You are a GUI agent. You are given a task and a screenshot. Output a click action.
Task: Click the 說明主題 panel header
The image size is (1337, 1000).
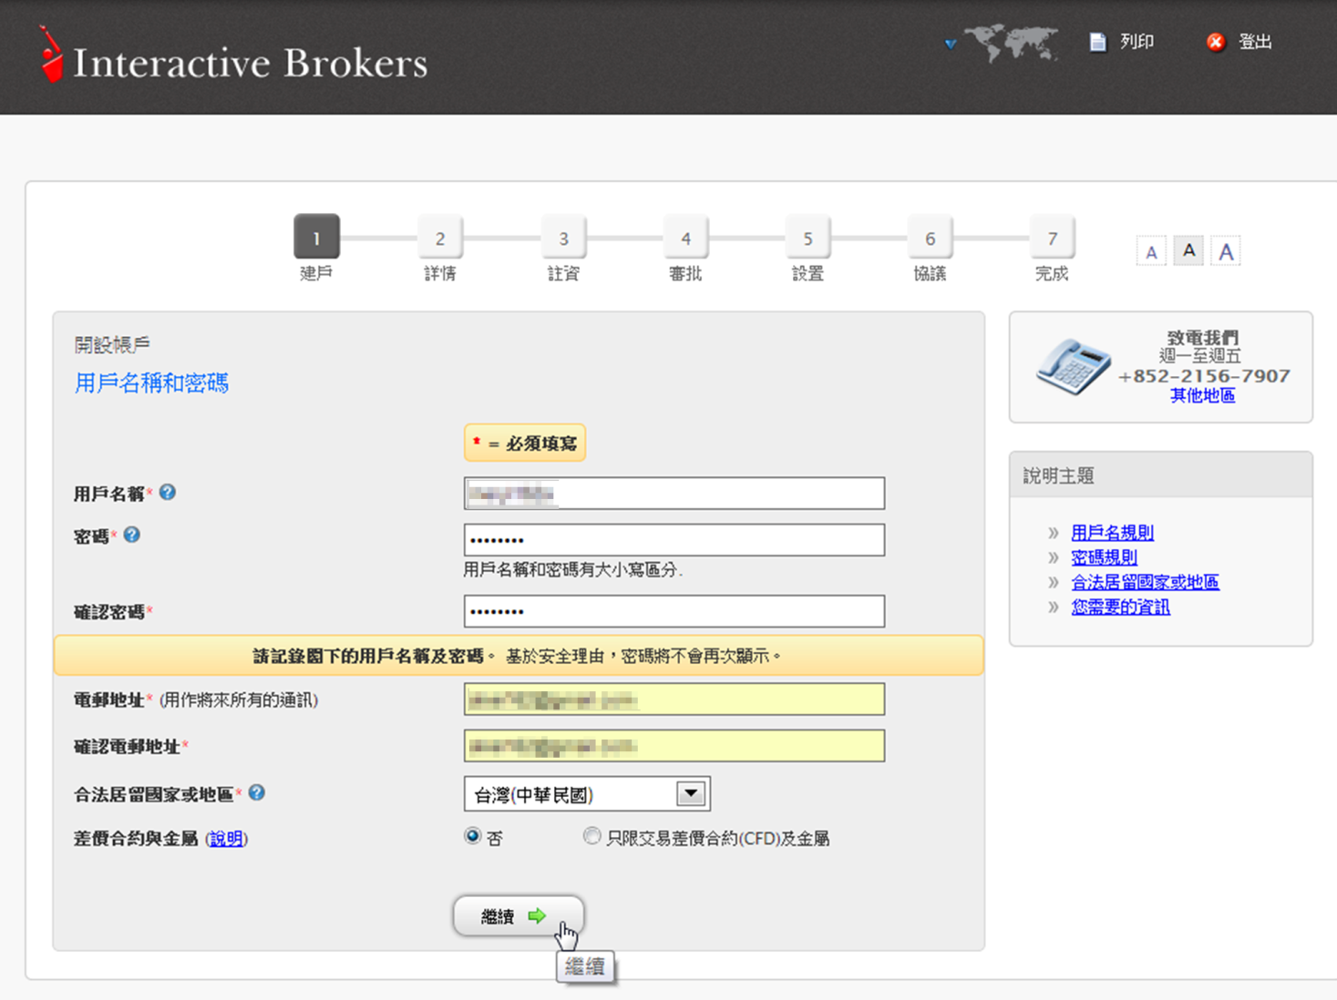(x=1161, y=475)
